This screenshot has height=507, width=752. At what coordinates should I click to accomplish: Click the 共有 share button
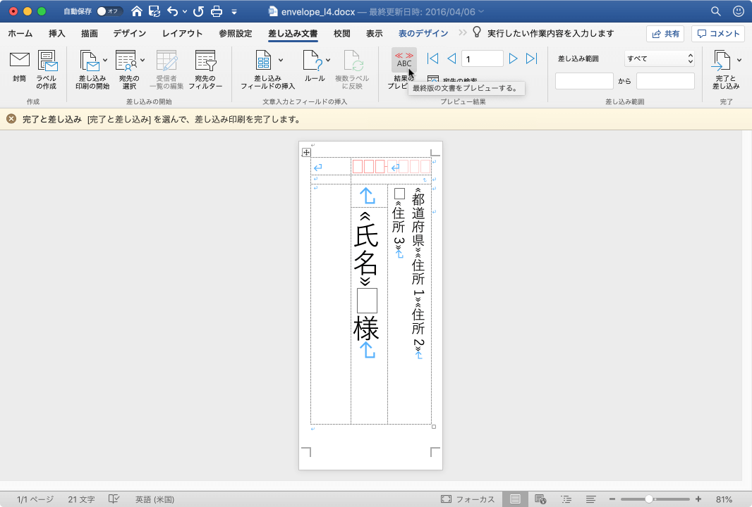[665, 34]
